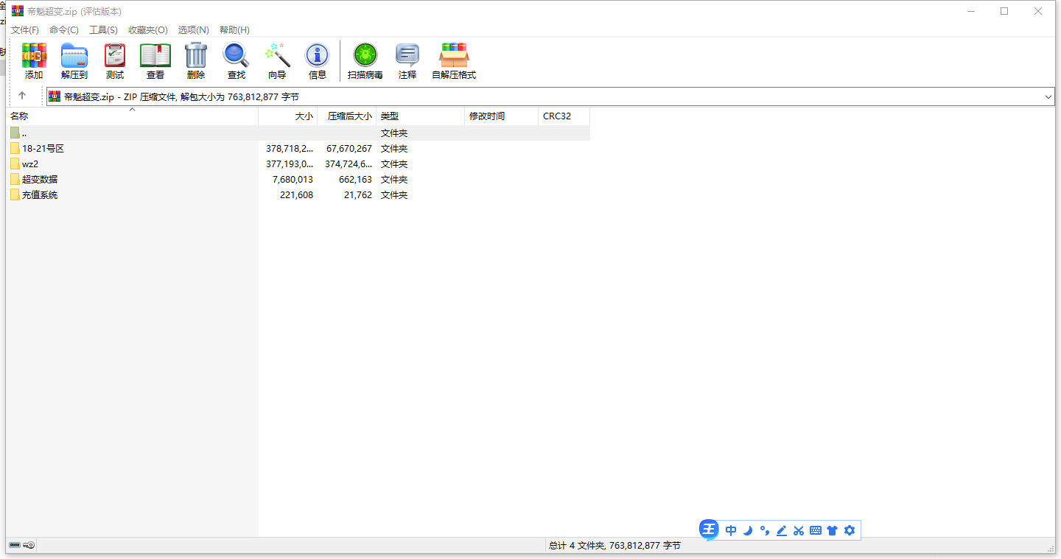Run the virus scan (扫描病毒) icon

(x=365, y=56)
